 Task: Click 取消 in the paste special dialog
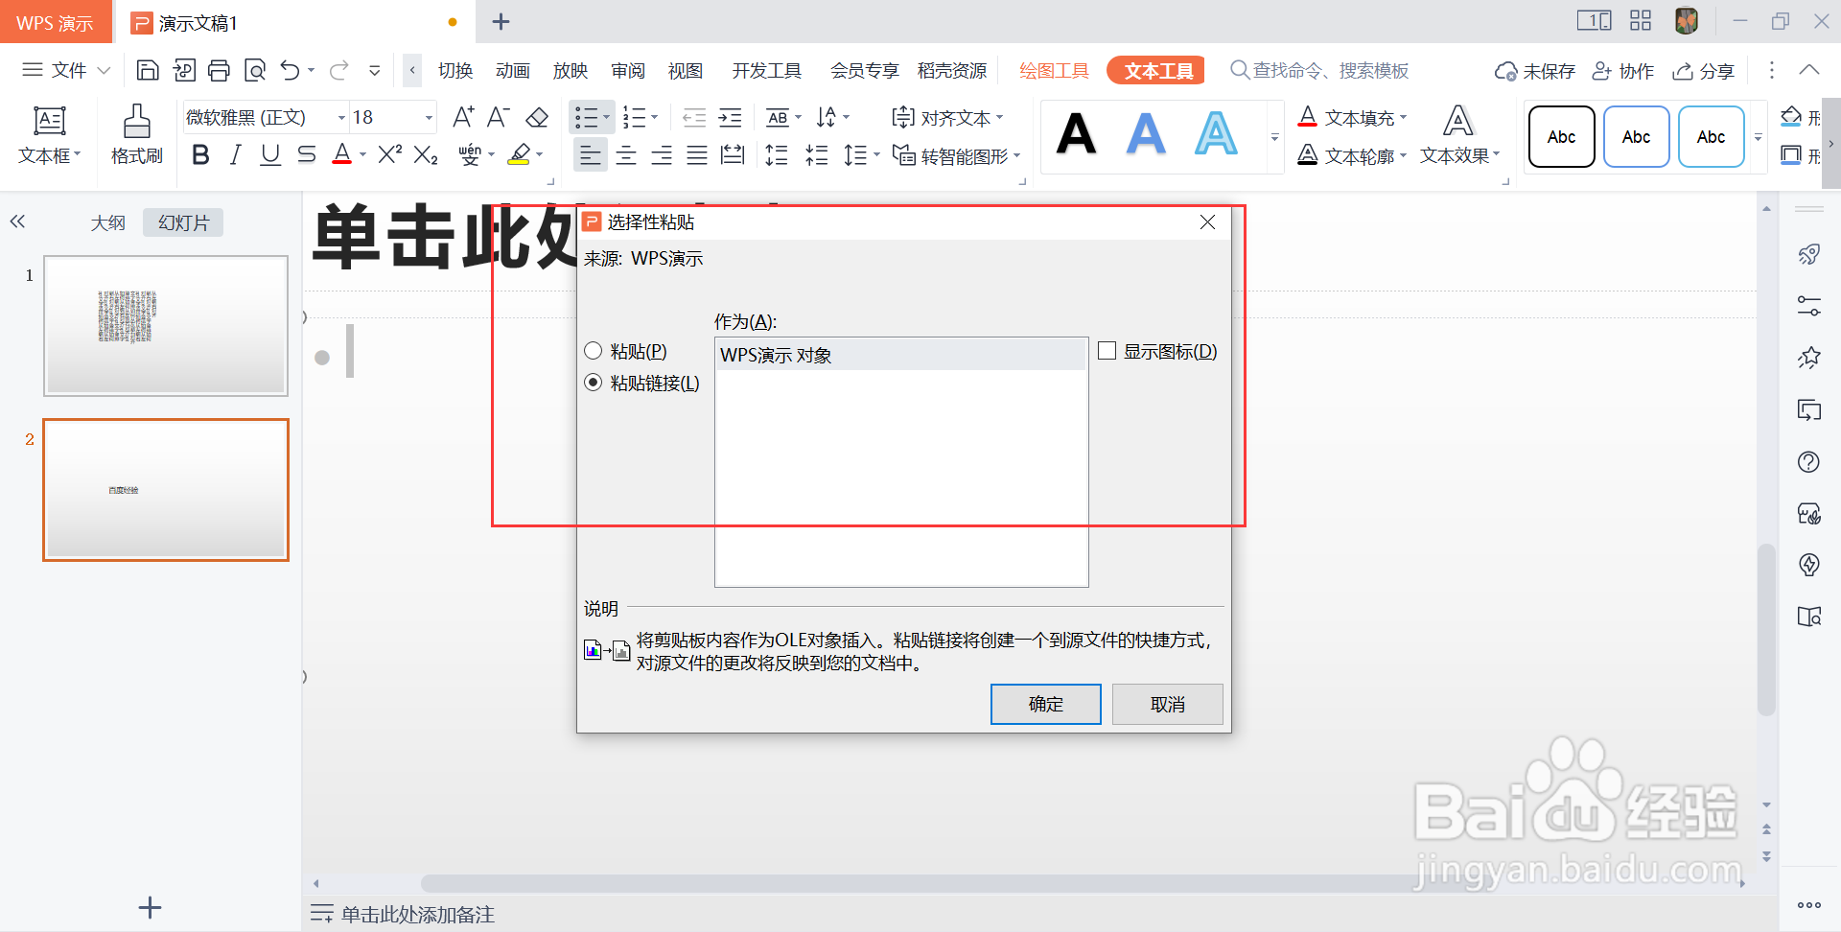[x=1167, y=704]
